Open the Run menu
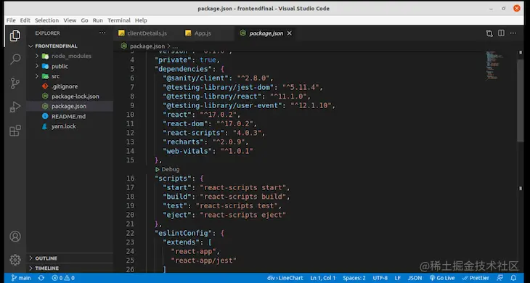Viewport: 530px width, 283px height. tap(98, 20)
